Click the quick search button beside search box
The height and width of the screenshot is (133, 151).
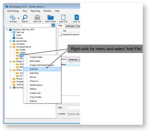(x=53, y=25)
